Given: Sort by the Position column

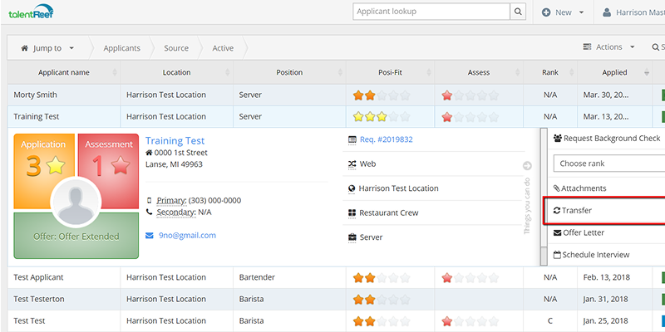Looking at the screenshot, I should tap(289, 72).
